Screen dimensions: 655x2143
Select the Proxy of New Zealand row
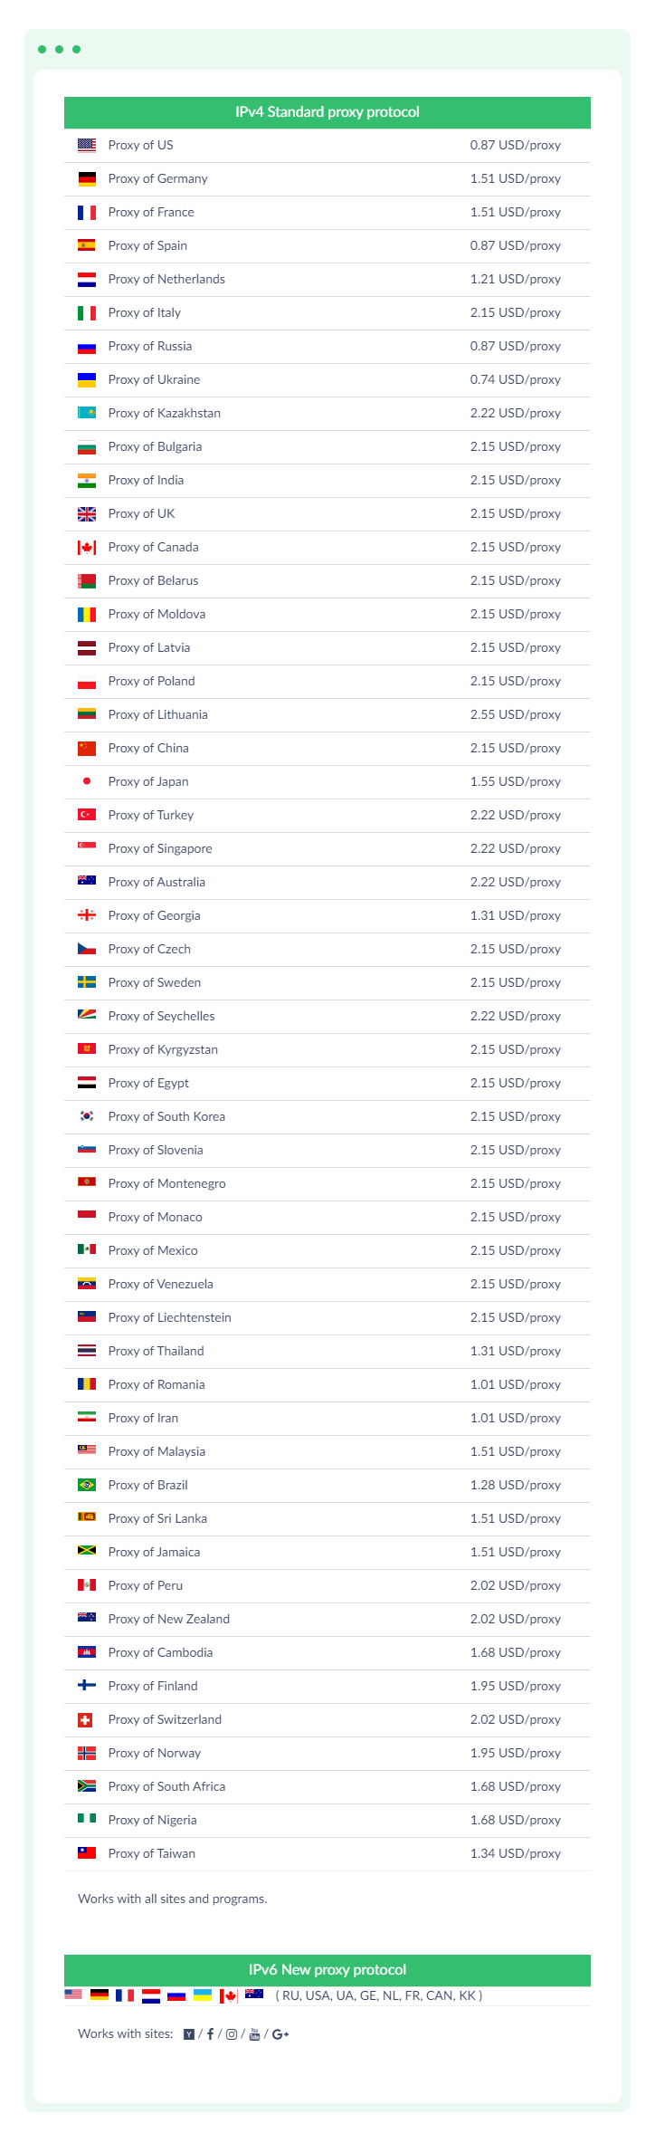coord(168,1619)
